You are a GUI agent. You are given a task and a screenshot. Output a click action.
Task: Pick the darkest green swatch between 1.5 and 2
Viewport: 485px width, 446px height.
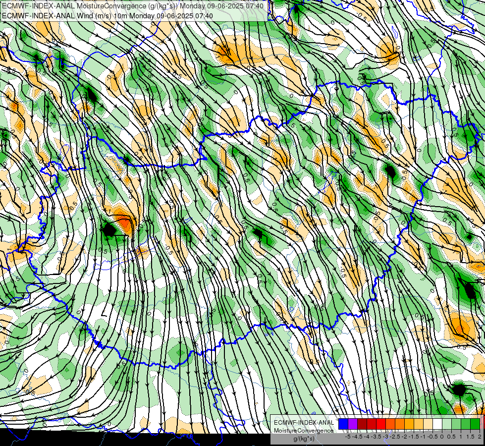[475, 424]
